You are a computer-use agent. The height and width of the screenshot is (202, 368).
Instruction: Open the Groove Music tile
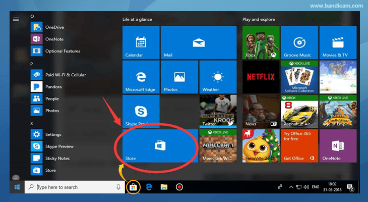(x=299, y=42)
